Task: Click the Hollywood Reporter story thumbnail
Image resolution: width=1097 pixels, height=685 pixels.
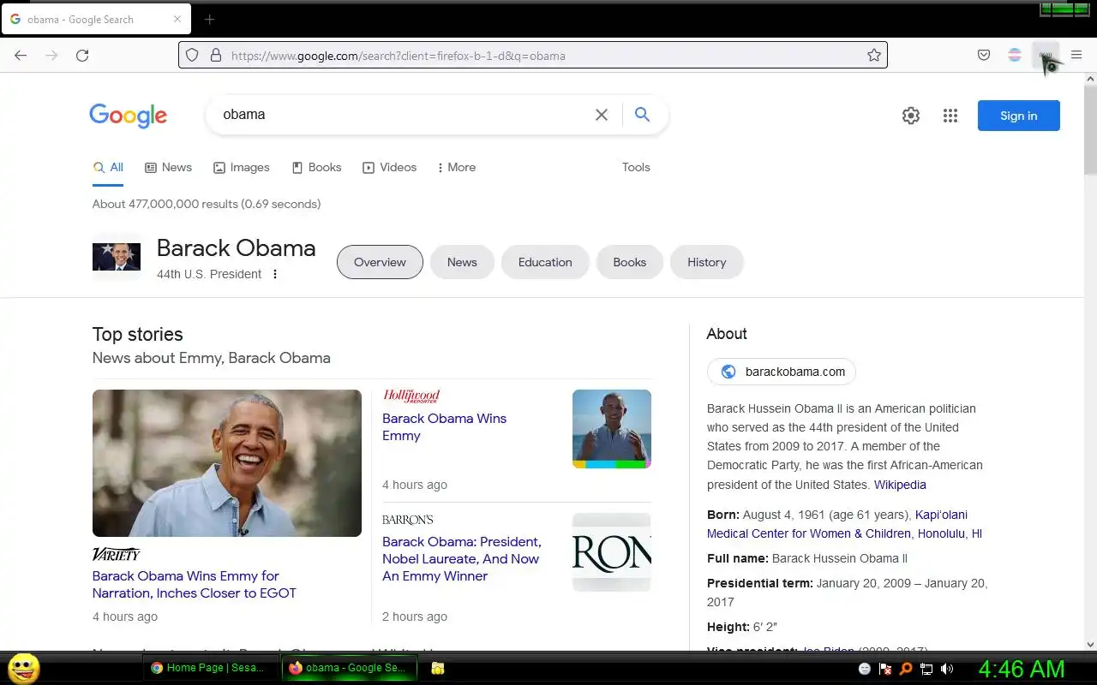Action: 612,429
